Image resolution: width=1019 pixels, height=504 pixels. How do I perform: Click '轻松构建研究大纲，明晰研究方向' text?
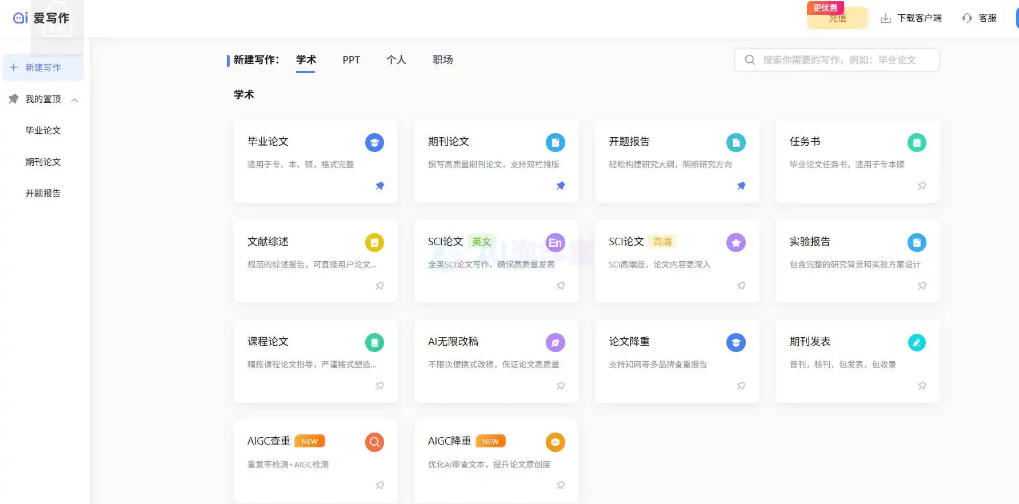pyautogui.click(x=670, y=165)
